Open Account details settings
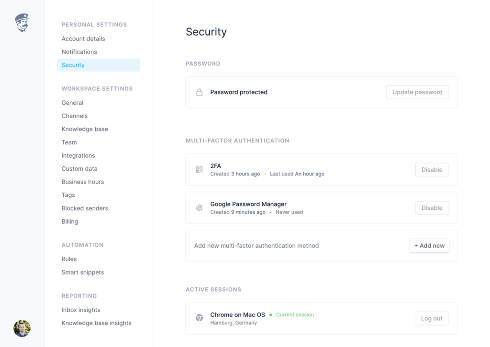Viewport: 490px width, 347px height. point(83,39)
